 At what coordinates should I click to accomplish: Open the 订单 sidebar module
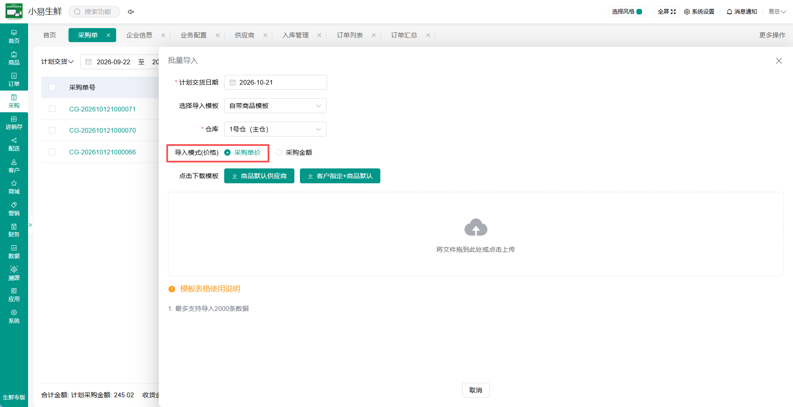pyautogui.click(x=14, y=80)
